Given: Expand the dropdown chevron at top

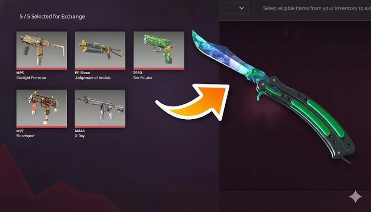Looking at the screenshot, I should coord(242,8).
